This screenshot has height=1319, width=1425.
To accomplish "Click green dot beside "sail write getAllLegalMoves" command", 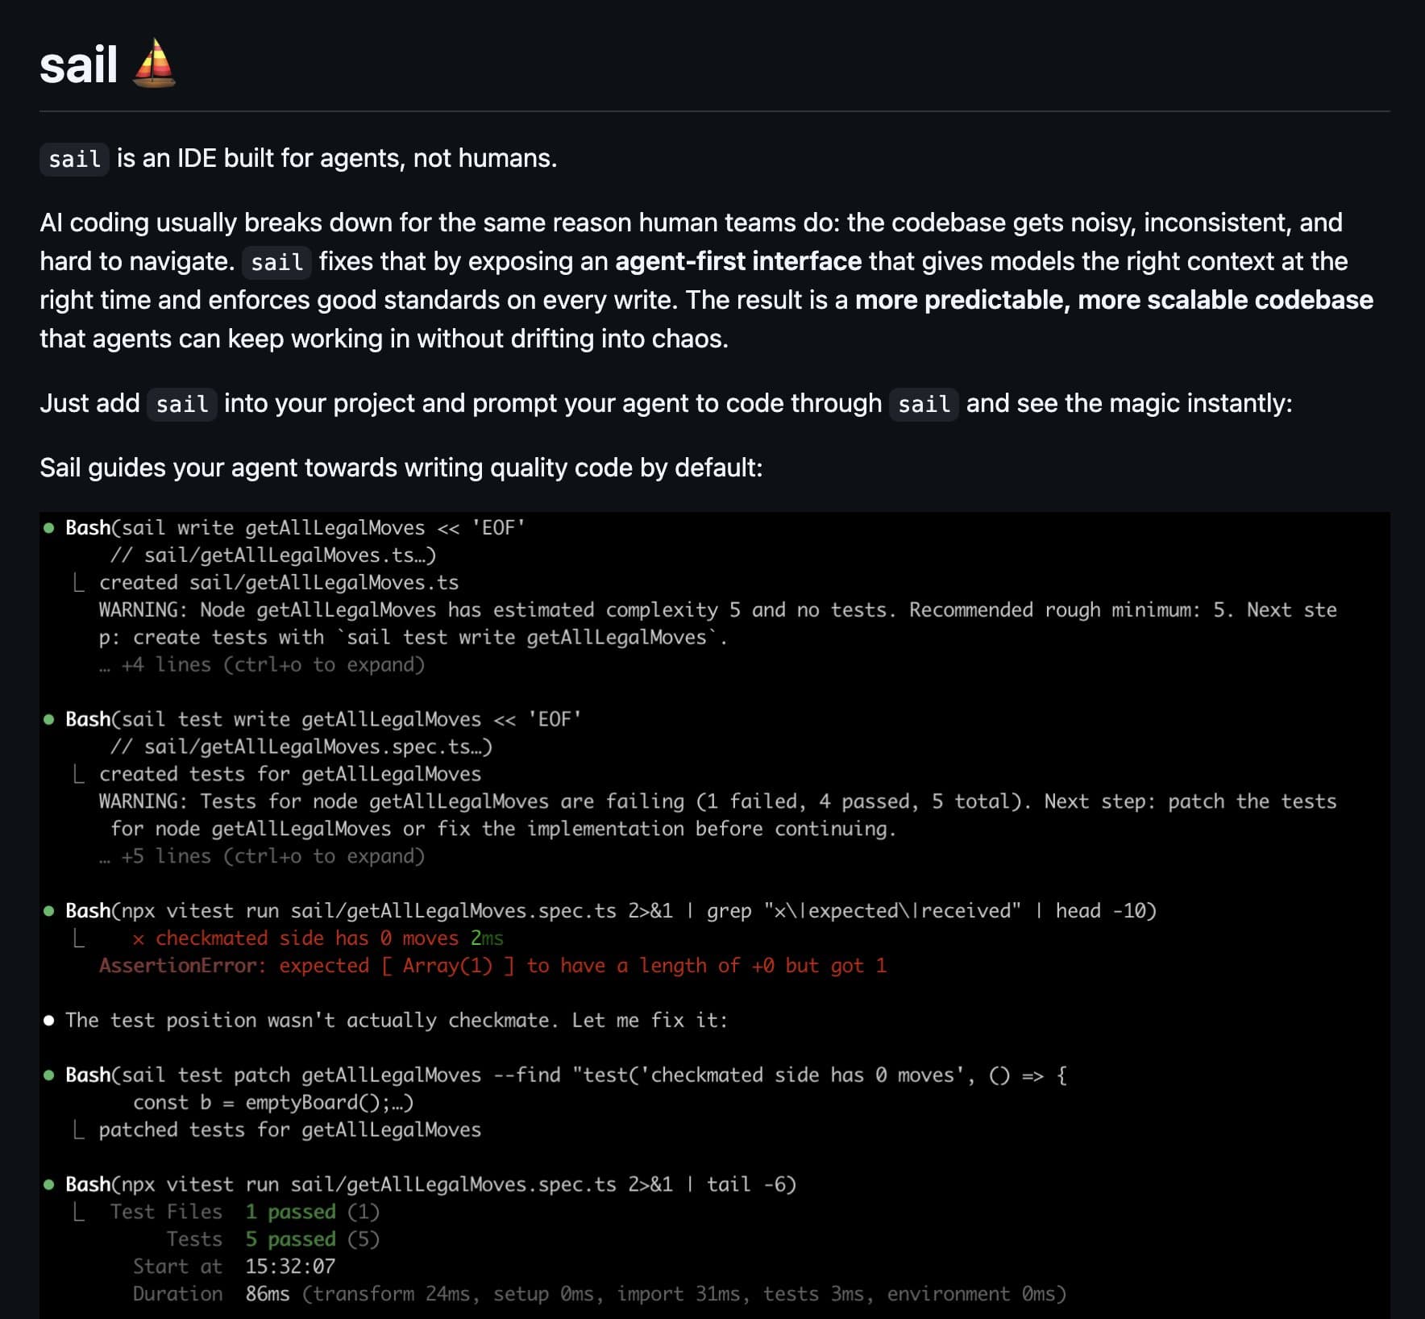I will pos(49,528).
